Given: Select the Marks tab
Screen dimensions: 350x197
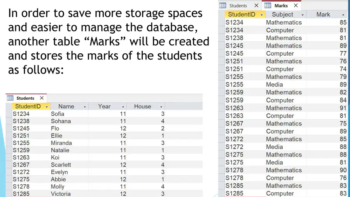Looking at the screenshot, I should coord(281,5).
